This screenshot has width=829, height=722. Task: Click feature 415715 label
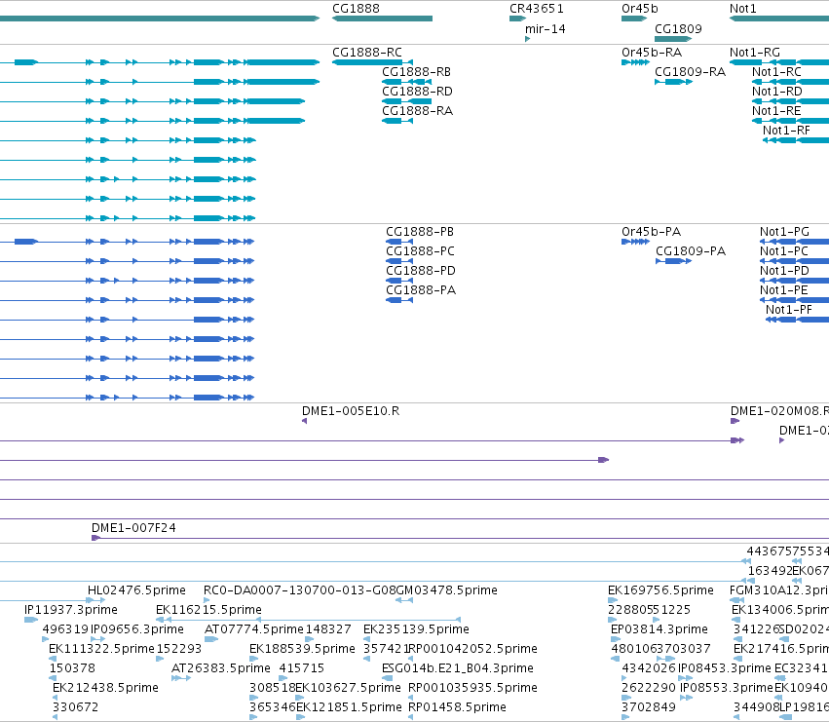(302, 668)
